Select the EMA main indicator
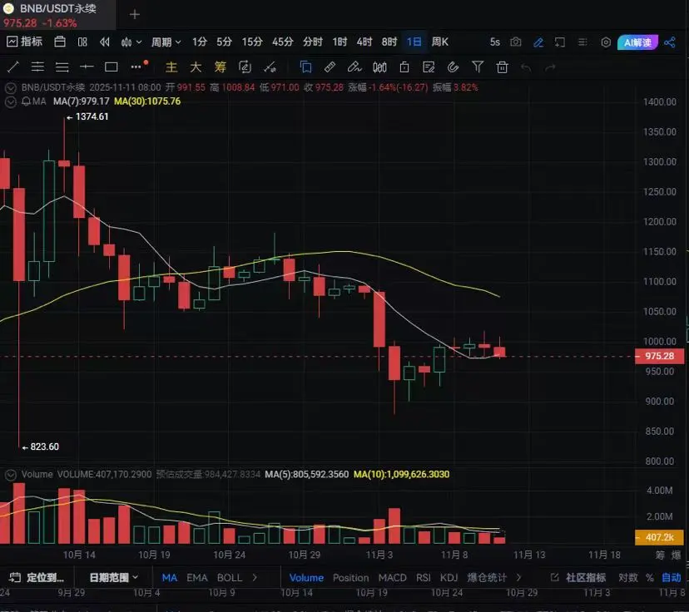Viewport: 689px width, 612px height. 197,578
